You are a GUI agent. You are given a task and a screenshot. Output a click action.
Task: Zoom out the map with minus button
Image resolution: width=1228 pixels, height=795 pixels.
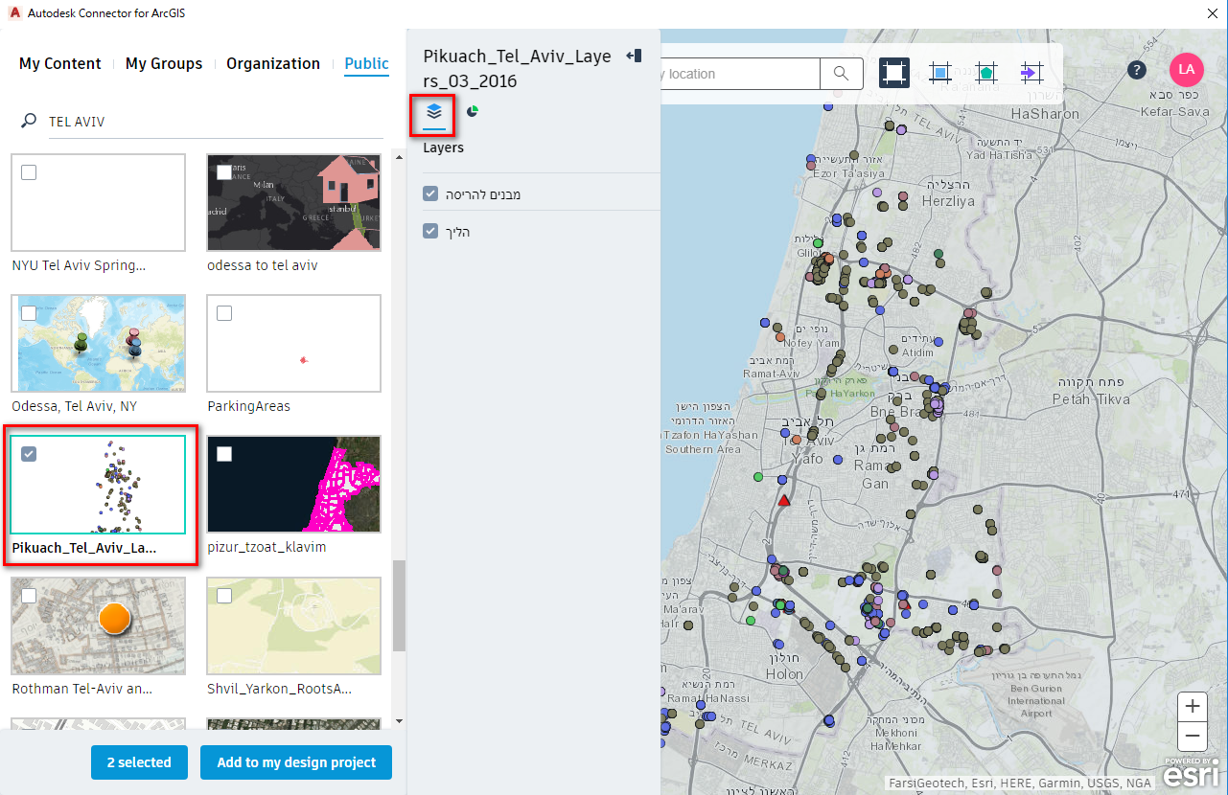tap(1193, 738)
